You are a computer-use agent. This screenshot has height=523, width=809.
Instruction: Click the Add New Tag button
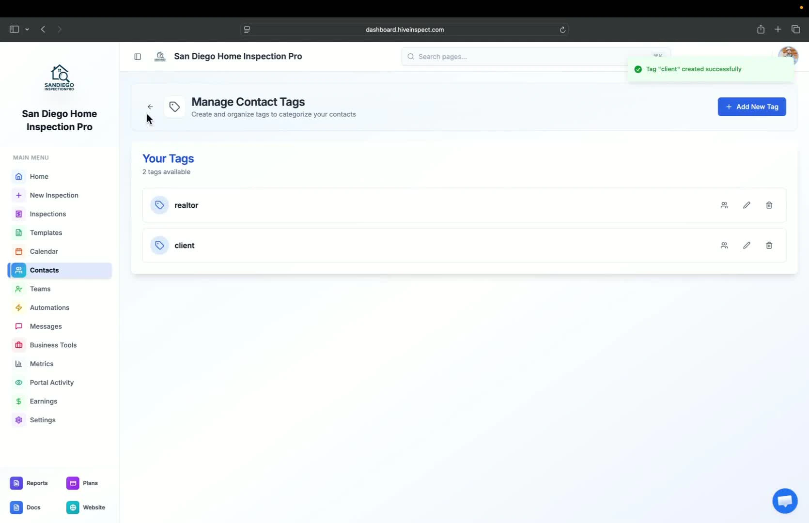pyautogui.click(x=752, y=107)
